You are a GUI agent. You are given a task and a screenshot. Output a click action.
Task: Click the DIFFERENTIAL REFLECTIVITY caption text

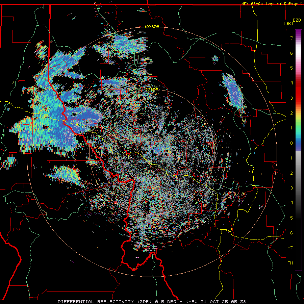[96, 302]
